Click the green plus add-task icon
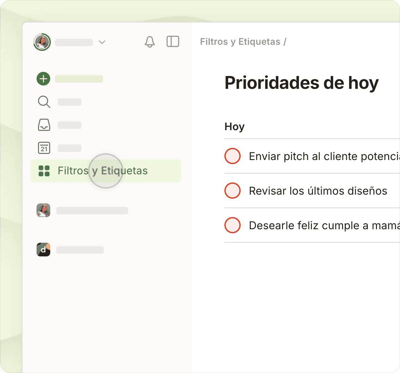 (x=43, y=79)
